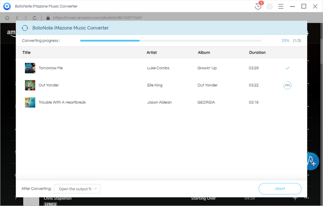
Task: Maximize the BotoNote window
Action: 304,6
